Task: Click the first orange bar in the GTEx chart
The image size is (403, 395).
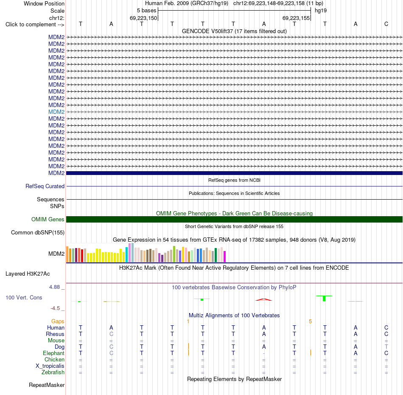Action: [67, 254]
